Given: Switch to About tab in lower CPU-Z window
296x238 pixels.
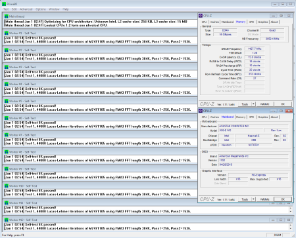Looking at the screenshot, I should pyautogui.click(x=274, y=117).
